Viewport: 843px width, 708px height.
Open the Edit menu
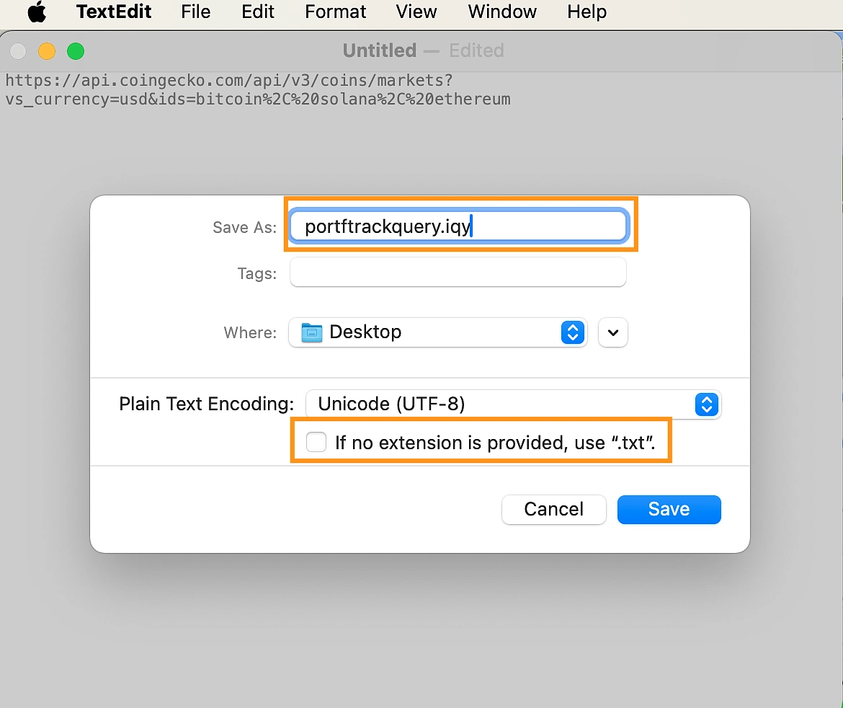[x=257, y=12]
